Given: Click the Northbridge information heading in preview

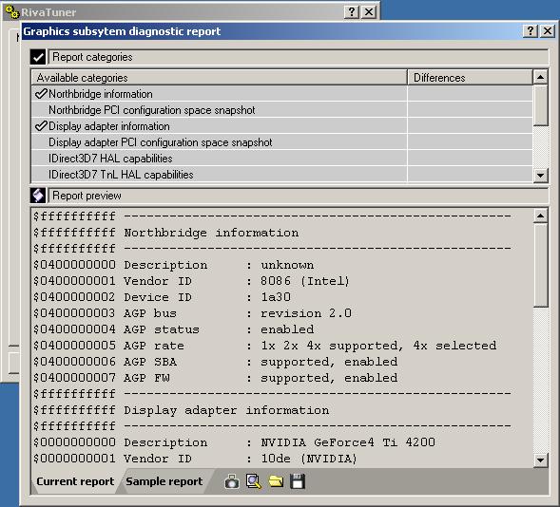Looking at the screenshot, I should tap(211, 233).
